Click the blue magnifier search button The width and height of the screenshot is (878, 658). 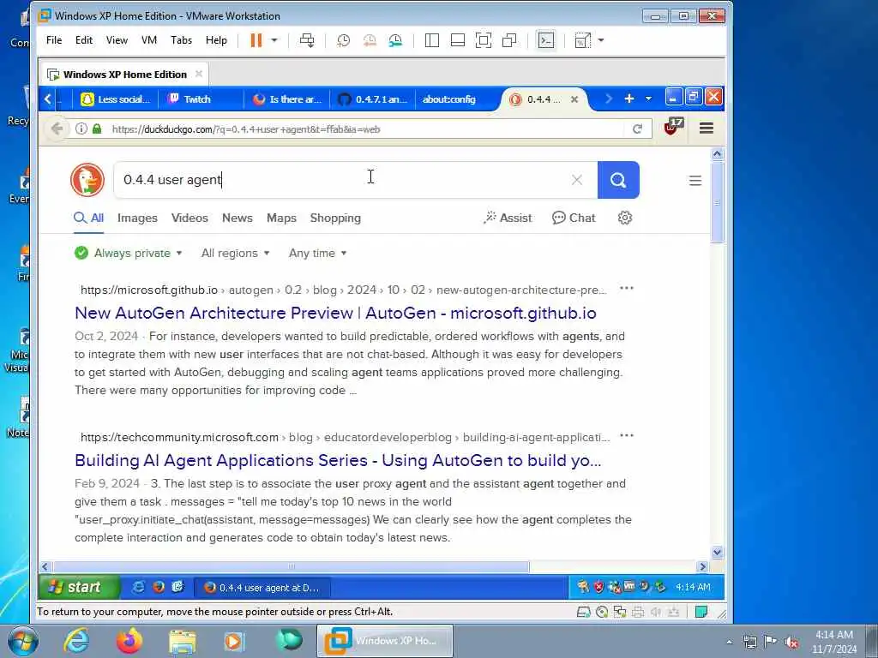(x=618, y=180)
